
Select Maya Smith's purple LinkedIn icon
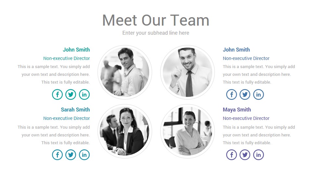click(258, 155)
